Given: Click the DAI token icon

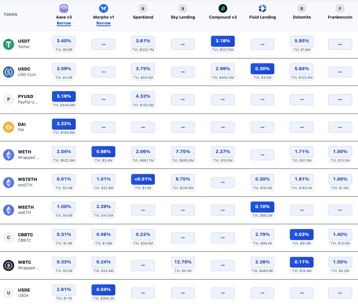Looking at the screenshot, I should point(9,127).
